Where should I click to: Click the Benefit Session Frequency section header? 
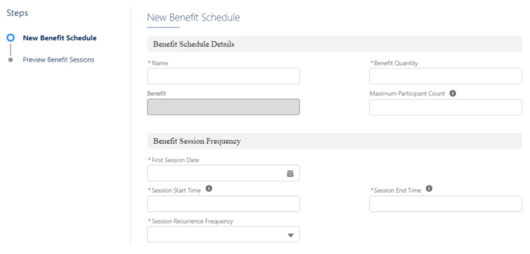(x=197, y=141)
